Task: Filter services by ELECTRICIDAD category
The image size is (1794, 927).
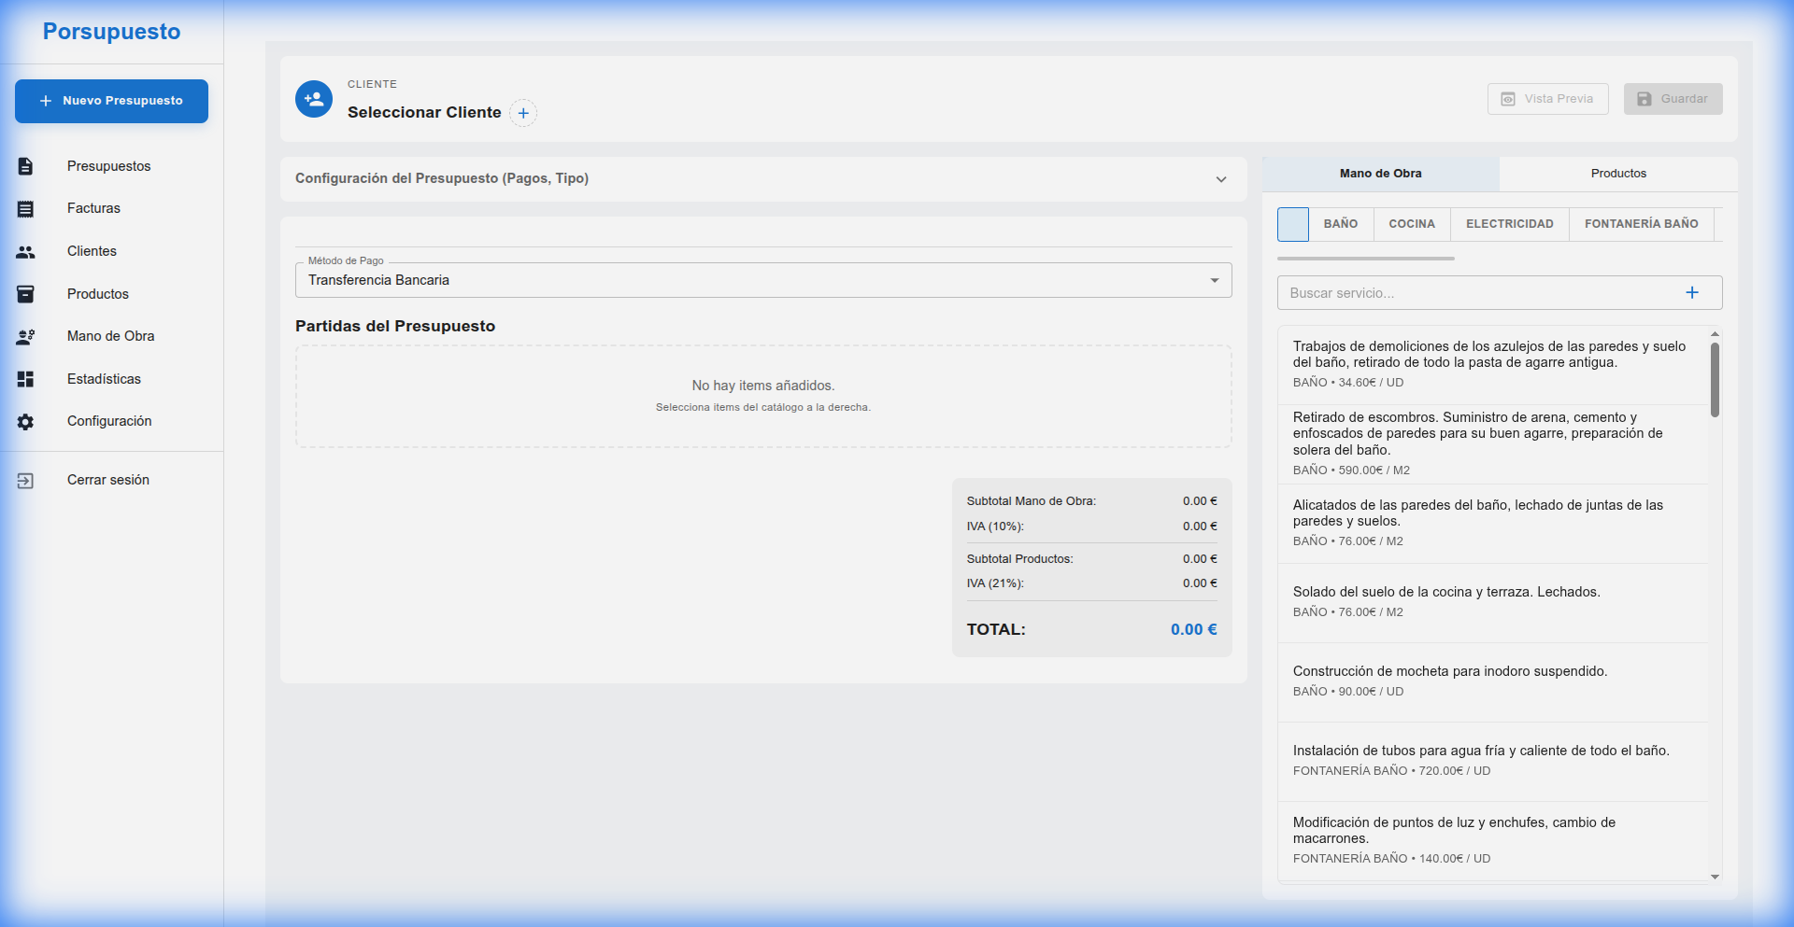Action: pyautogui.click(x=1509, y=224)
